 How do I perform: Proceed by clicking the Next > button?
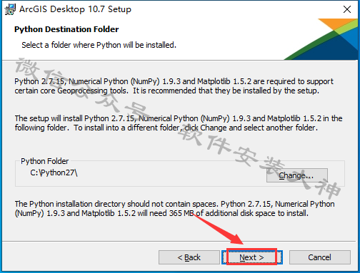click(x=252, y=257)
